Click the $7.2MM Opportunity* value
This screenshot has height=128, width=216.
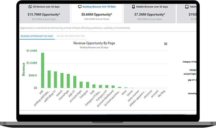click(x=150, y=14)
